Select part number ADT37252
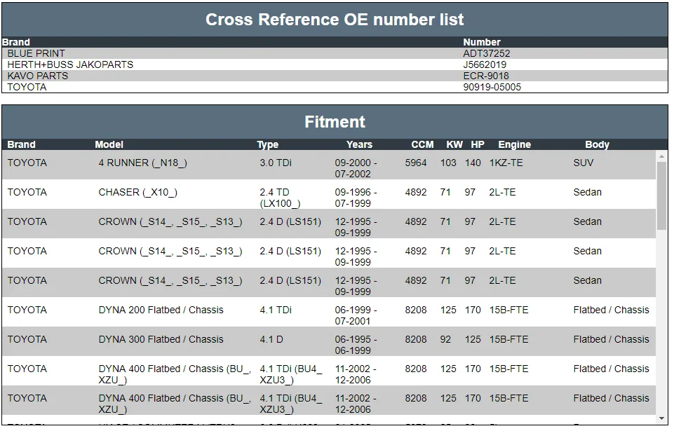This screenshot has height=445, width=674. tap(487, 53)
